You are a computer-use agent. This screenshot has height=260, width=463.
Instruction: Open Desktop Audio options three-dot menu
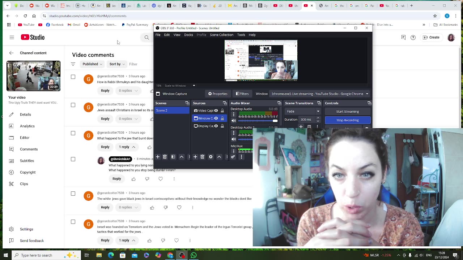tap(233, 114)
